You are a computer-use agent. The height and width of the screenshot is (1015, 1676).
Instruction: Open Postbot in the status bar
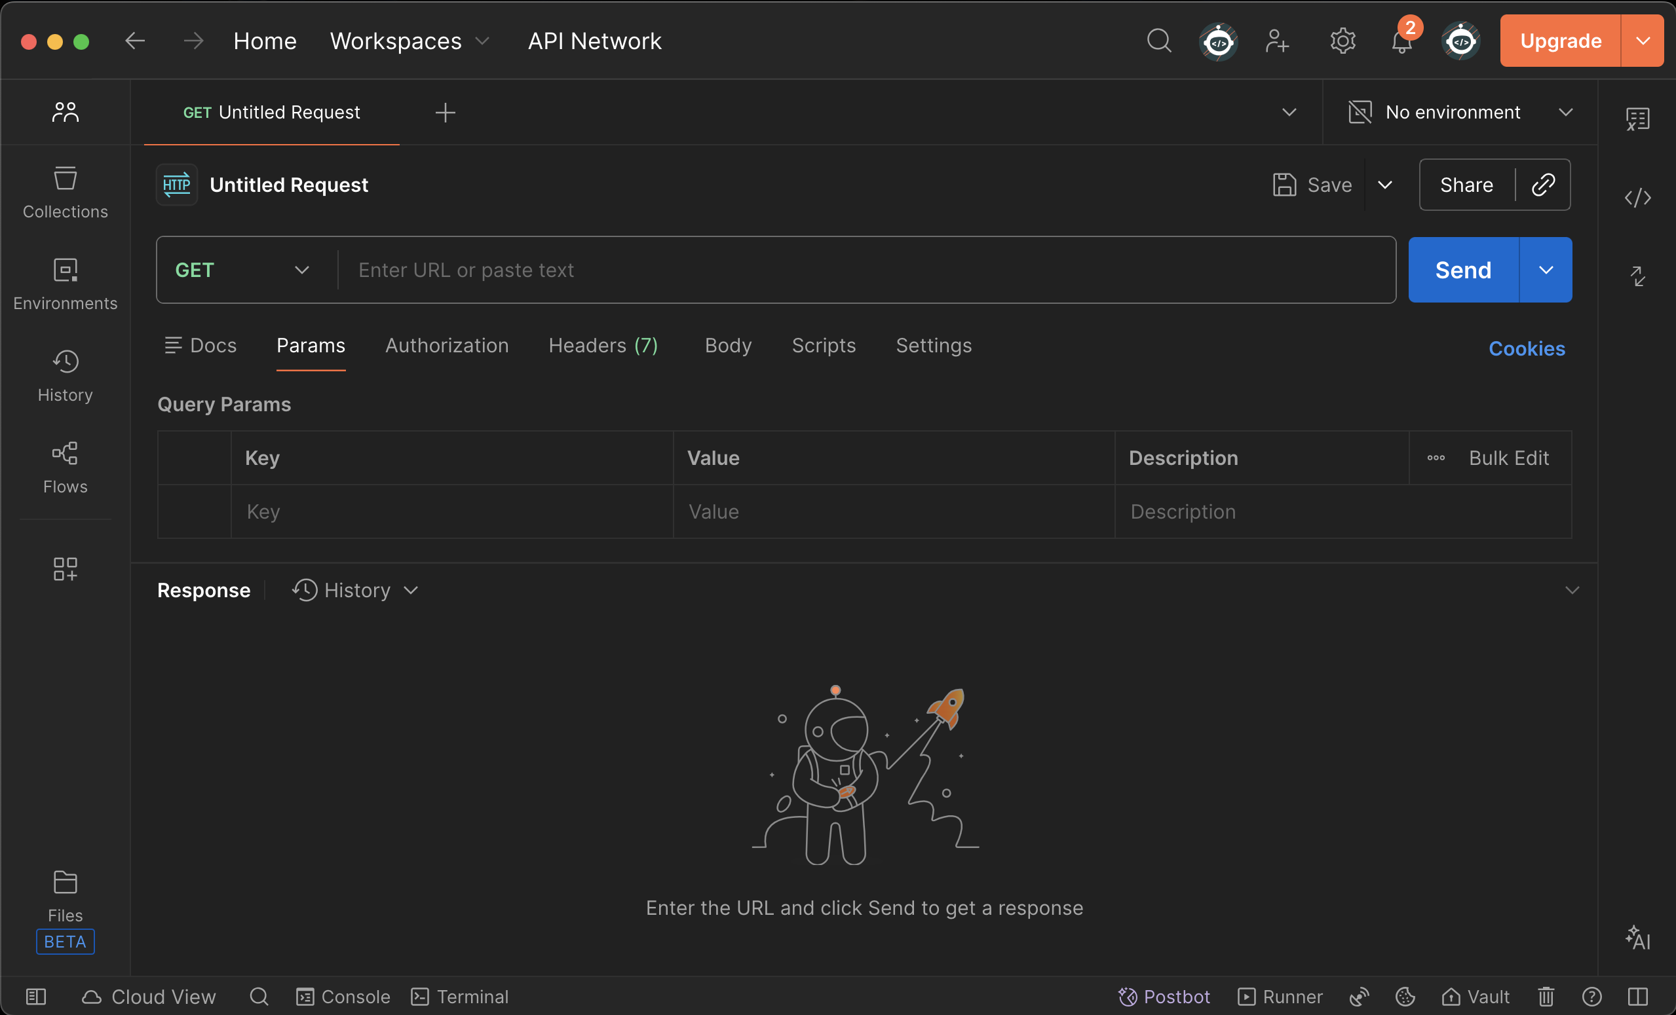pyautogui.click(x=1164, y=996)
